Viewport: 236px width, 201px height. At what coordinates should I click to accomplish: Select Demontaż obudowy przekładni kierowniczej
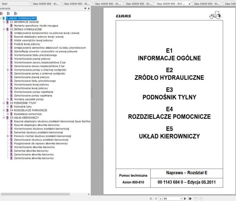pyautogui.click(x=39, y=133)
